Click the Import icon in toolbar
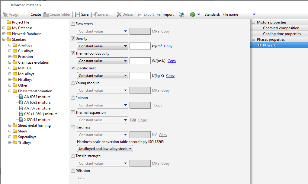The width and height of the screenshot is (308, 184). pos(159,14)
